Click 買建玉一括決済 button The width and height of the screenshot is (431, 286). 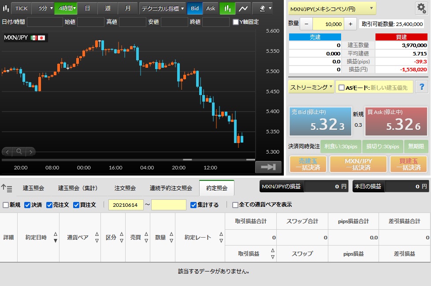[409, 164]
